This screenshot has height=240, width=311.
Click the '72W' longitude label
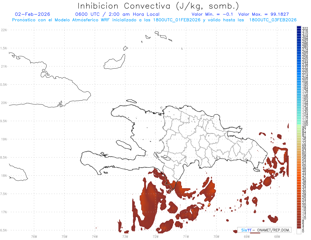coord(155,236)
